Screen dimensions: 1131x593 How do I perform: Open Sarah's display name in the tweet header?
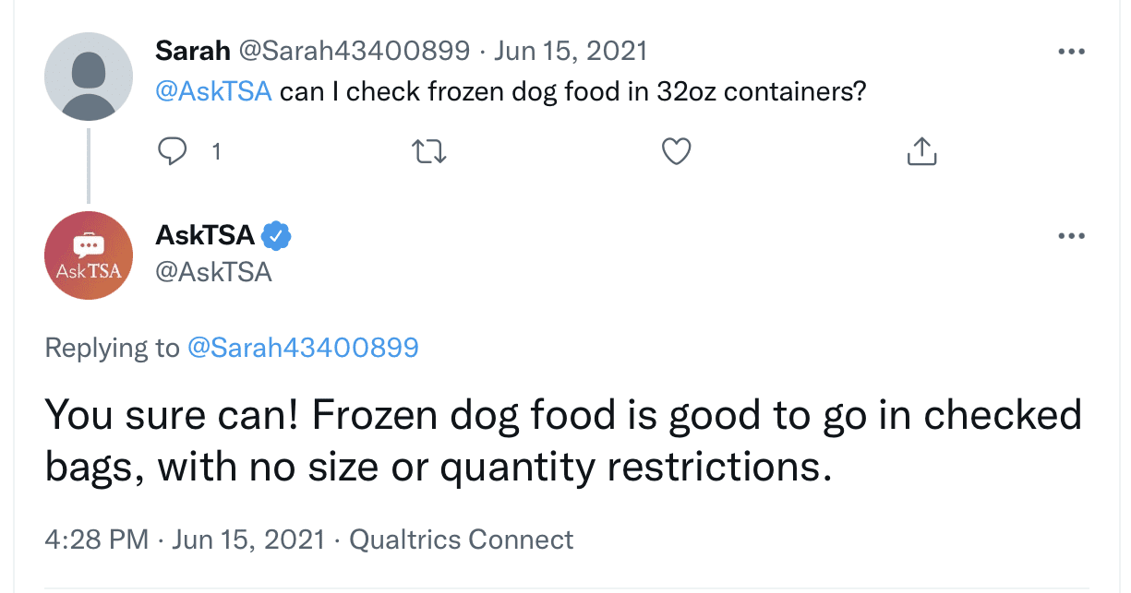point(193,51)
